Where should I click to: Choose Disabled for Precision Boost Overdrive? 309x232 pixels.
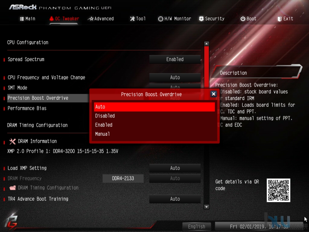point(154,116)
